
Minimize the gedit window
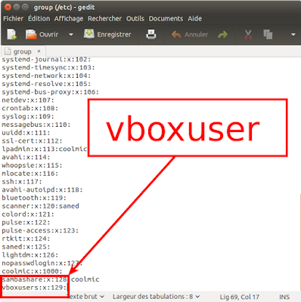[16, 7]
